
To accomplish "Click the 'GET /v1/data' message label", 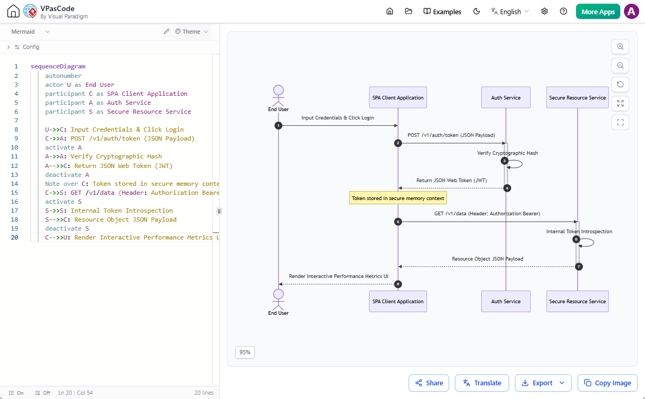I will pos(488,214).
